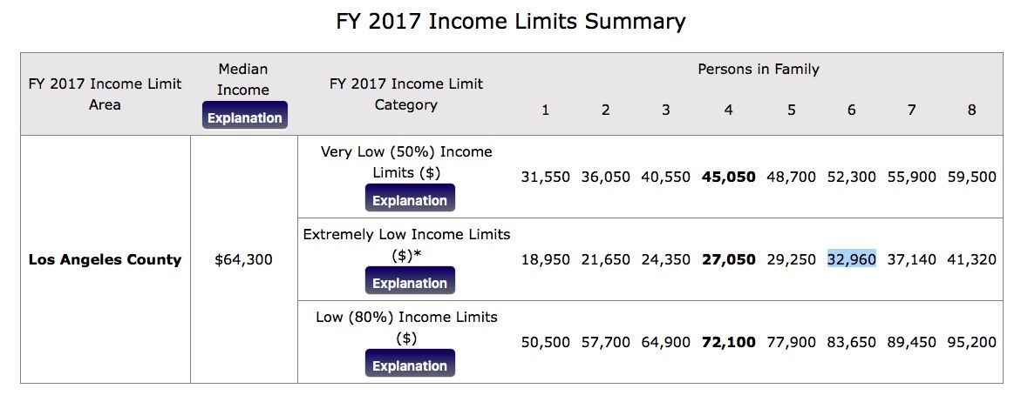This screenshot has height=402, width=1021.
Task: Click the 41,320 extremely low income value
Action: (971, 259)
